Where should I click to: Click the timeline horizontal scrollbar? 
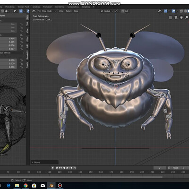(82, 177)
